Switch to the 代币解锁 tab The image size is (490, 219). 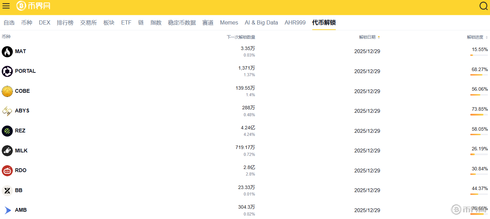[x=323, y=22]
